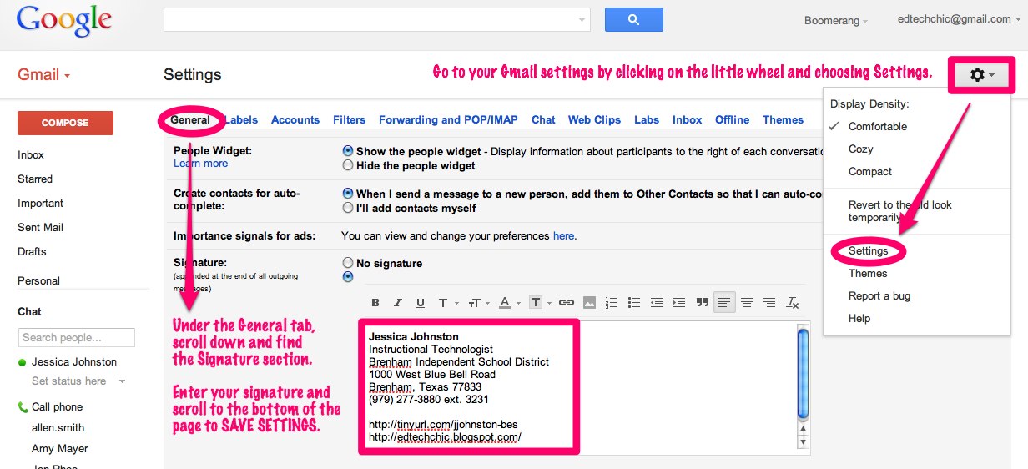
Task: Select Hide the people widget option
Action: [348, 165]
